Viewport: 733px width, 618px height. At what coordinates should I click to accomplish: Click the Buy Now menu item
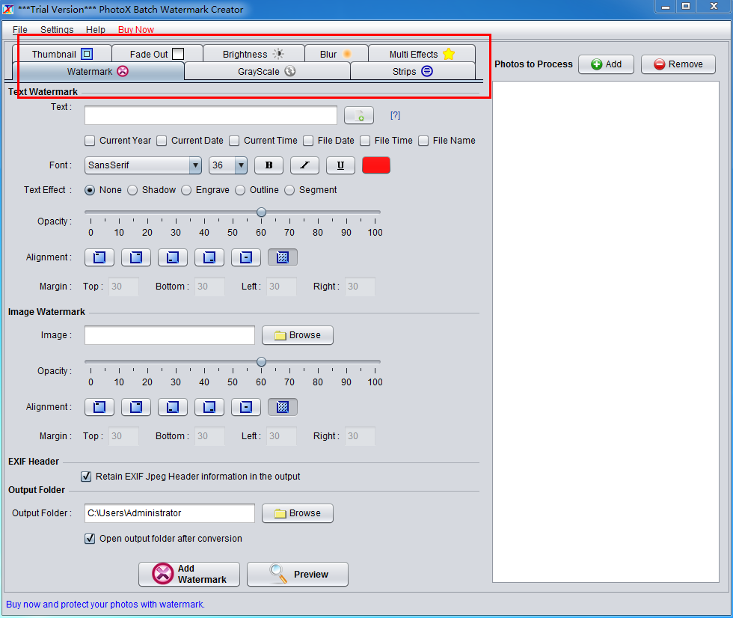pos(136,29)
